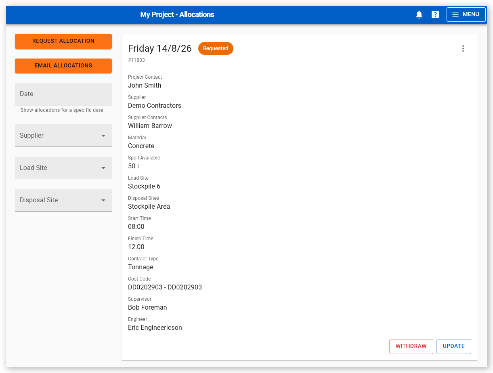Screen dimensions: 493x373
Task: Click the allocation number #11883
Action: (x=136, y=60)
